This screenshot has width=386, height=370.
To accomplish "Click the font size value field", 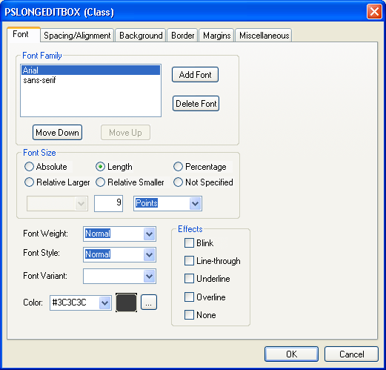I will pyautogui.click(x=108, y=203).
